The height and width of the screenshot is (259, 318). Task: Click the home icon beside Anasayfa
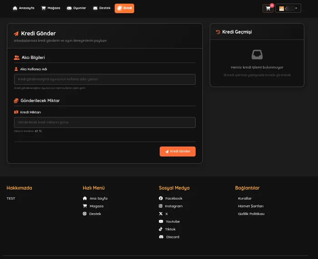pos(15,8)
